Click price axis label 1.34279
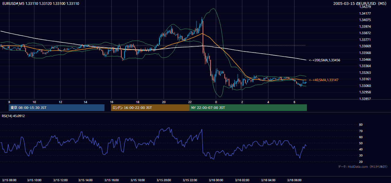Screen dimensions: 391x183 [x=365, y=7]
